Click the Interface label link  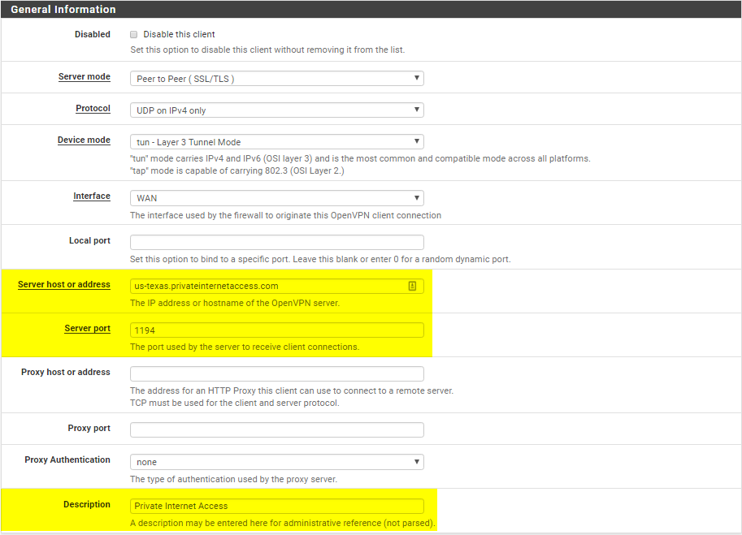tap(92, 196)
